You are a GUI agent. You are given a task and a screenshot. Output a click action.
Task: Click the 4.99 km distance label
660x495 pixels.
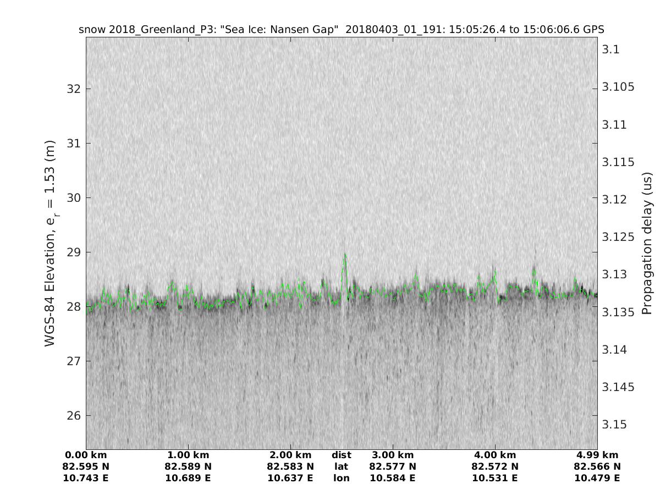coord(597,455)
